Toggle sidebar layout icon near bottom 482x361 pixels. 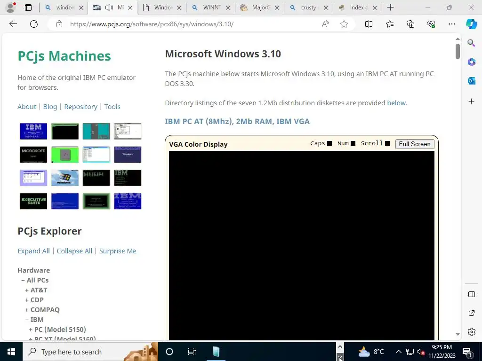click(471, 294)
